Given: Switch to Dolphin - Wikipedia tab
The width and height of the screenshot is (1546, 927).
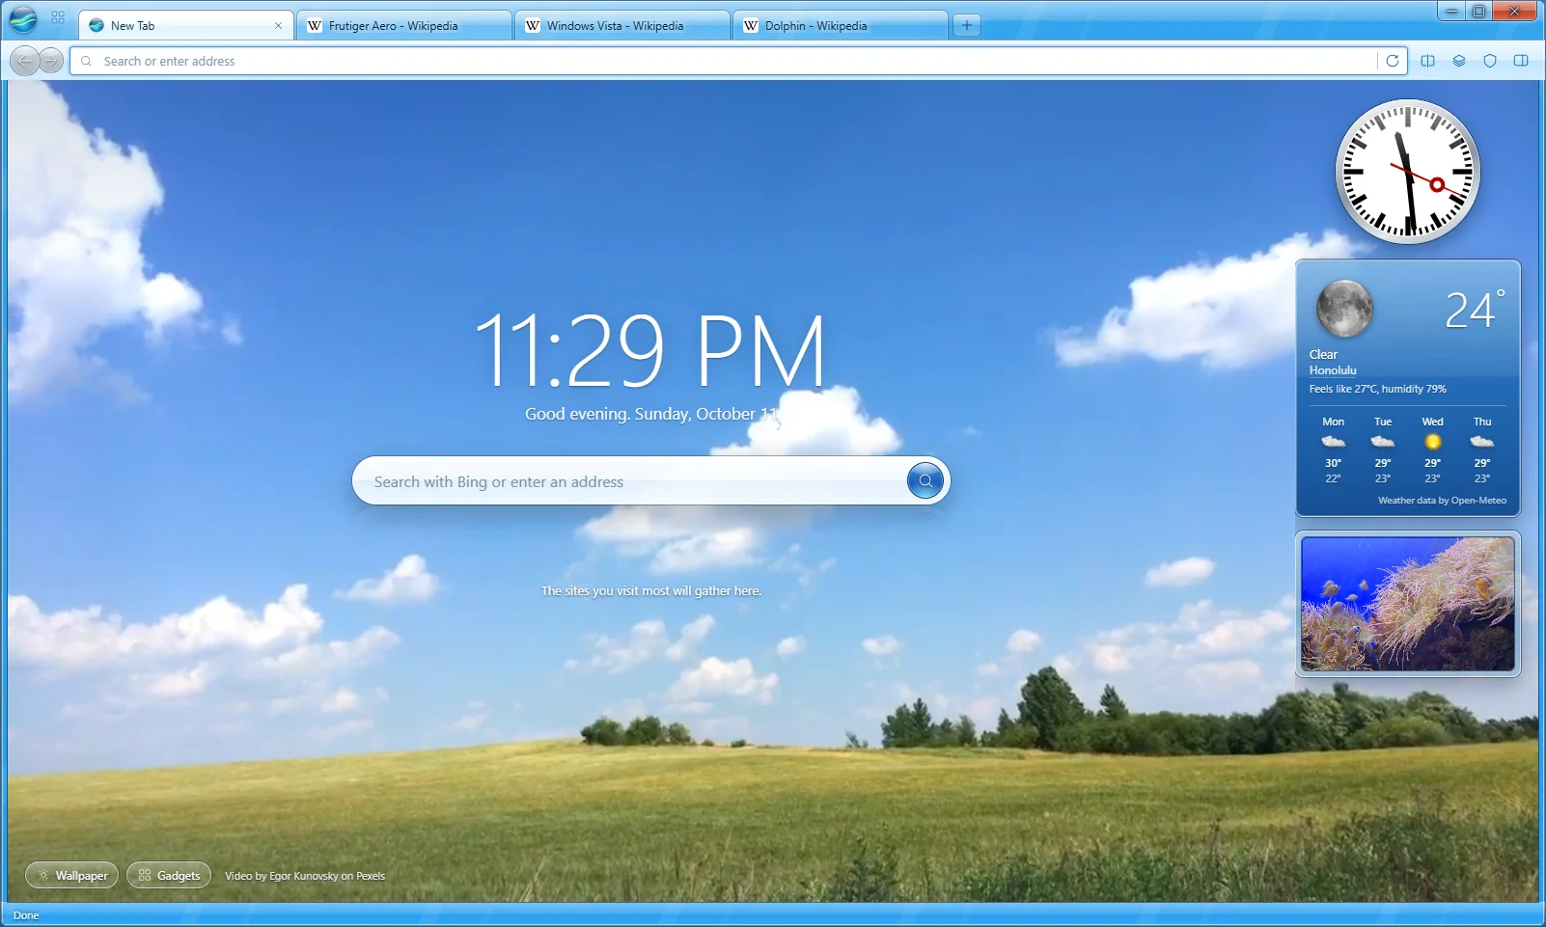Looking at the screenshot, I should pyautogui.click(x=840, y=26).
